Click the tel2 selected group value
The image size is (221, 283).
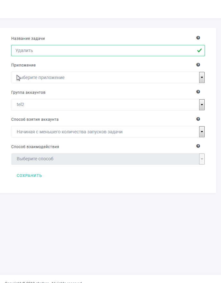[x=21, y=104]
